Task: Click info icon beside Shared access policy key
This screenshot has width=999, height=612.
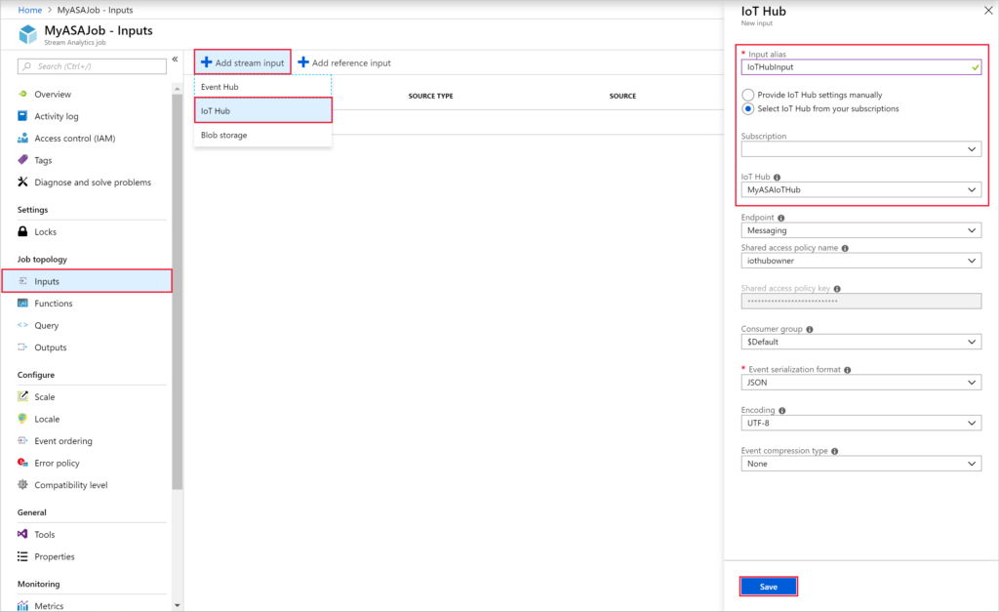Action: 837,289
